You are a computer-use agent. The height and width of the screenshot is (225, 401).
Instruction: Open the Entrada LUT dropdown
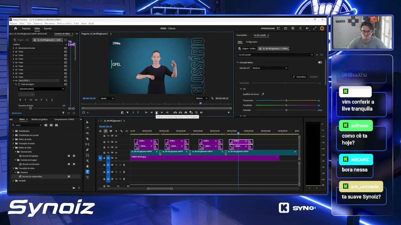(270, 68)
